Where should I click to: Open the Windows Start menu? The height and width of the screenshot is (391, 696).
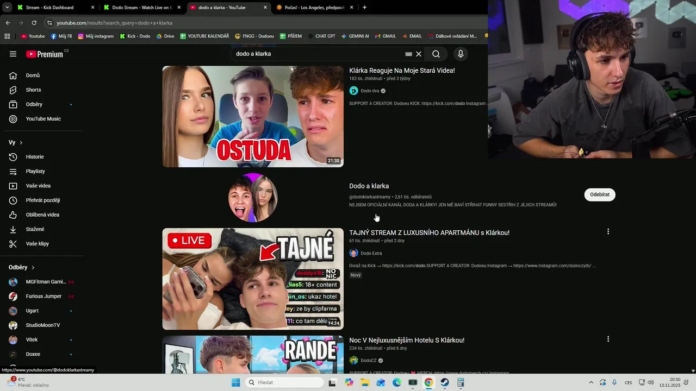(235, 382)
